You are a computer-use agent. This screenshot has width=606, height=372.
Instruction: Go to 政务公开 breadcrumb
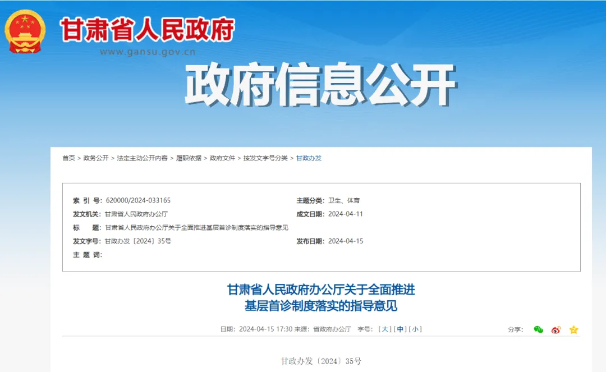96,158
